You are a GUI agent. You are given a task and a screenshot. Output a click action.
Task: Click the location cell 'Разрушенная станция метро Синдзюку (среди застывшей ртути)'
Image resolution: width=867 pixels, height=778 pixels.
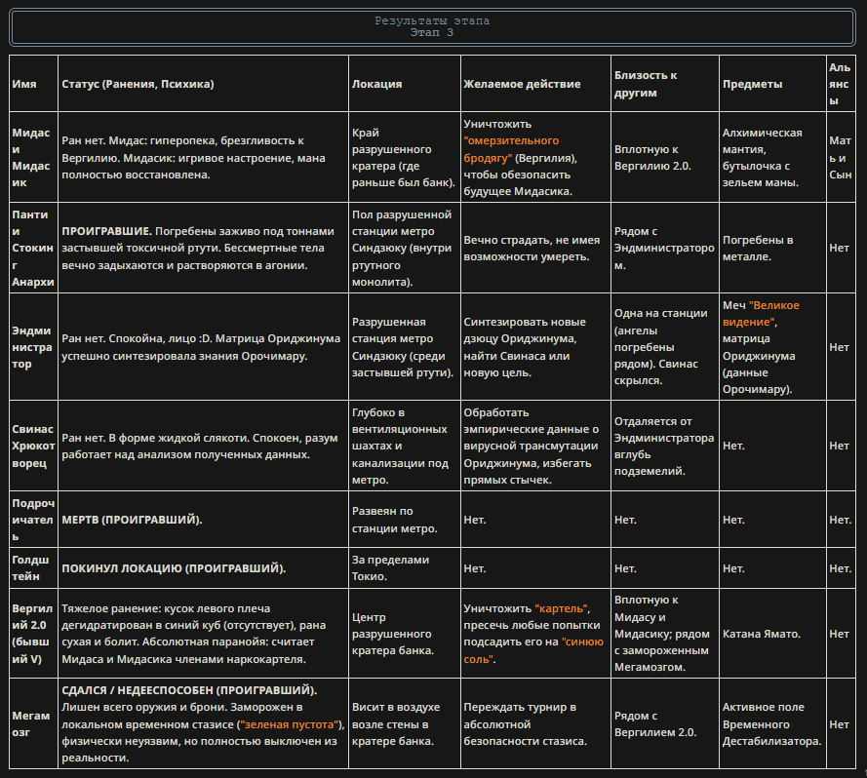405,347
